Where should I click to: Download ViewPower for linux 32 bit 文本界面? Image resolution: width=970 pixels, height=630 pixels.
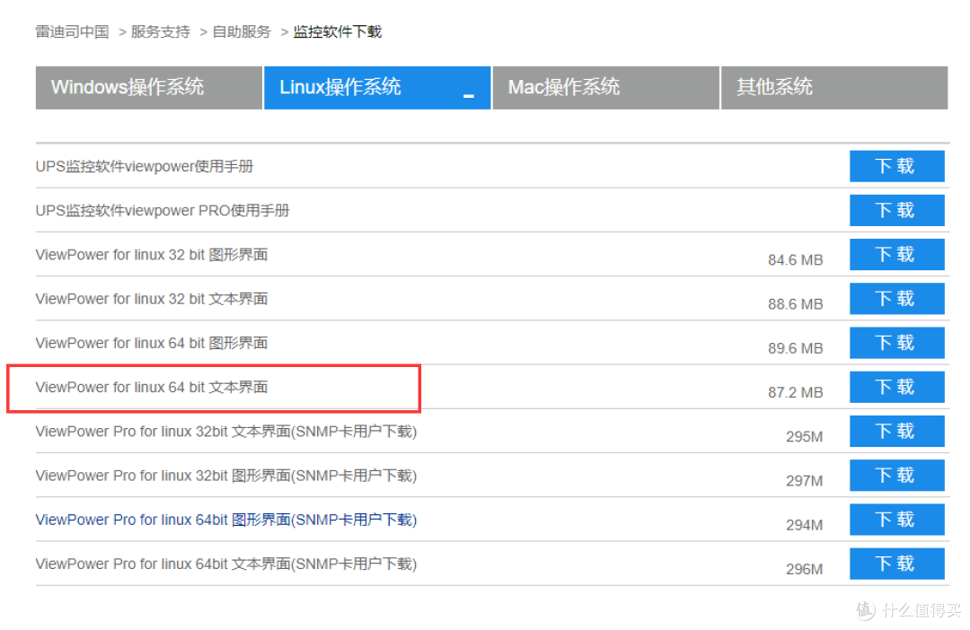(896, 298)
